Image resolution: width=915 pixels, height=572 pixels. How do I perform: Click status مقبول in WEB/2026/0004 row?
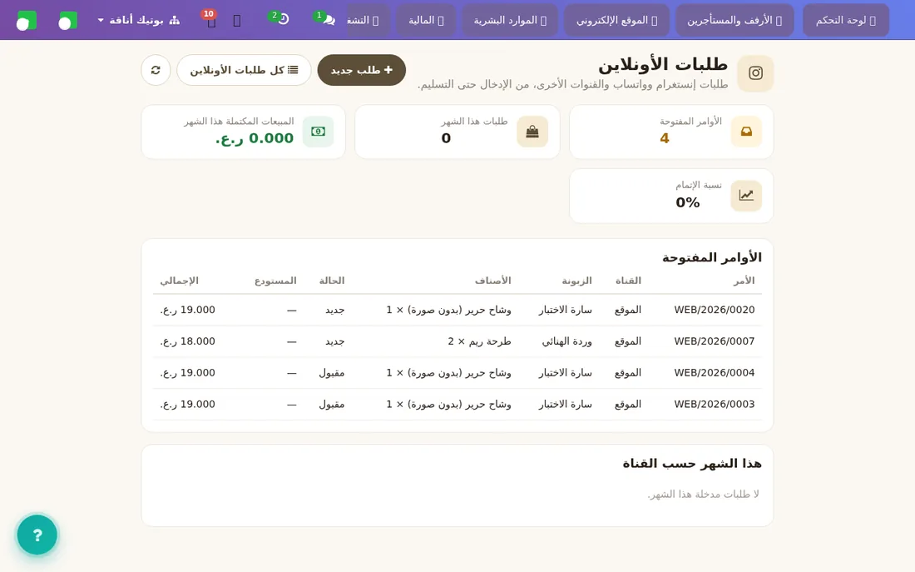click(x=331, y=373)
